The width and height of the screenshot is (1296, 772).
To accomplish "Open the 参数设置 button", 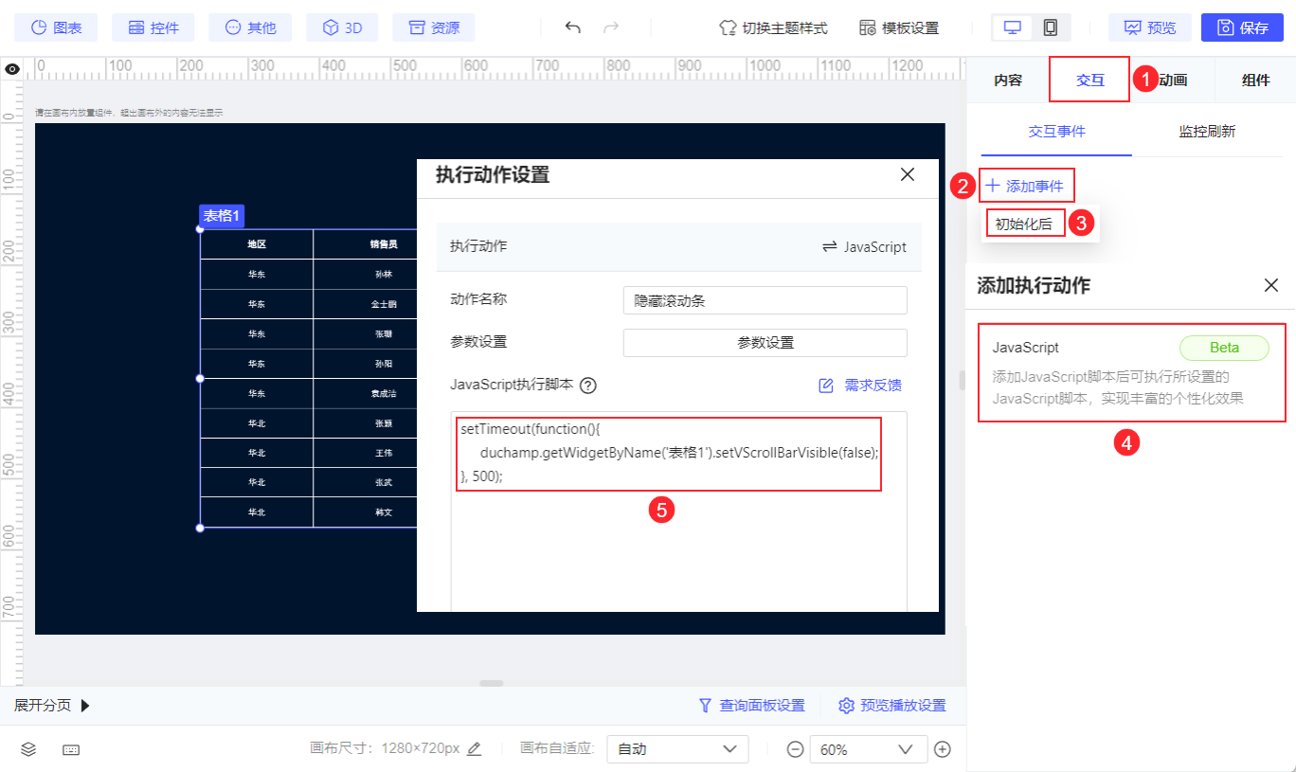I will 765,343.
